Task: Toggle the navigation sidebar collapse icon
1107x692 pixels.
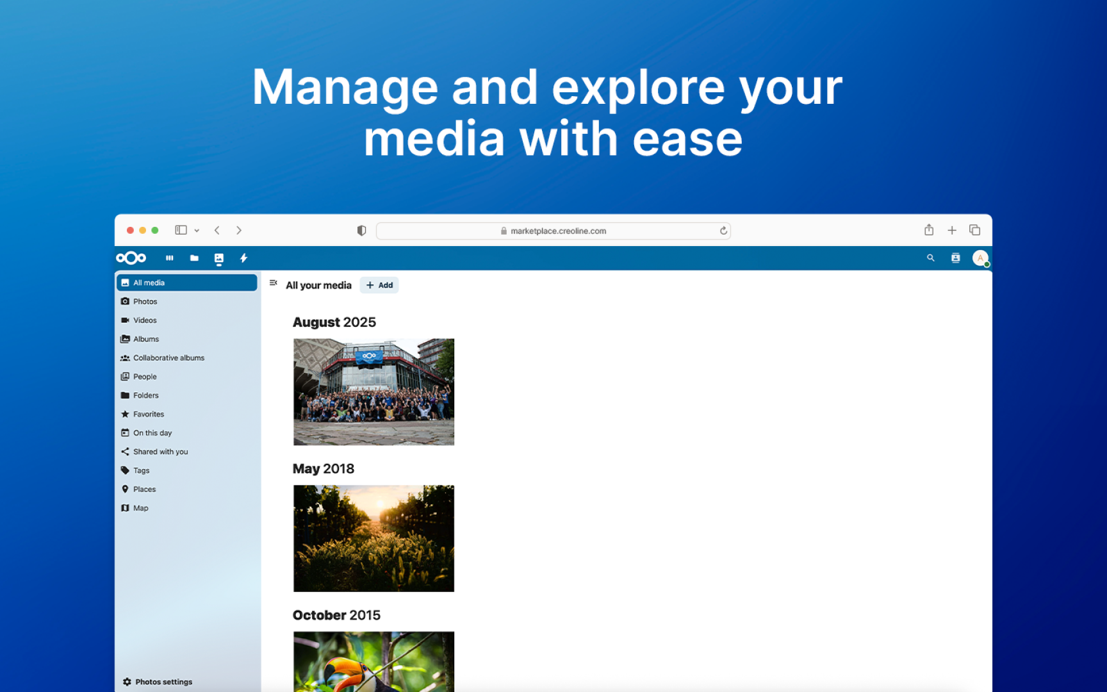Action: [274, 283]
